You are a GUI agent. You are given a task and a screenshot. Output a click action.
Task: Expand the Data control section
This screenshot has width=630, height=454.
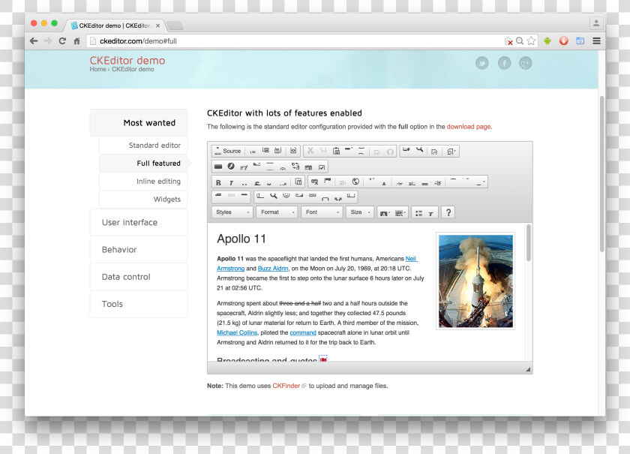[139, 277]
